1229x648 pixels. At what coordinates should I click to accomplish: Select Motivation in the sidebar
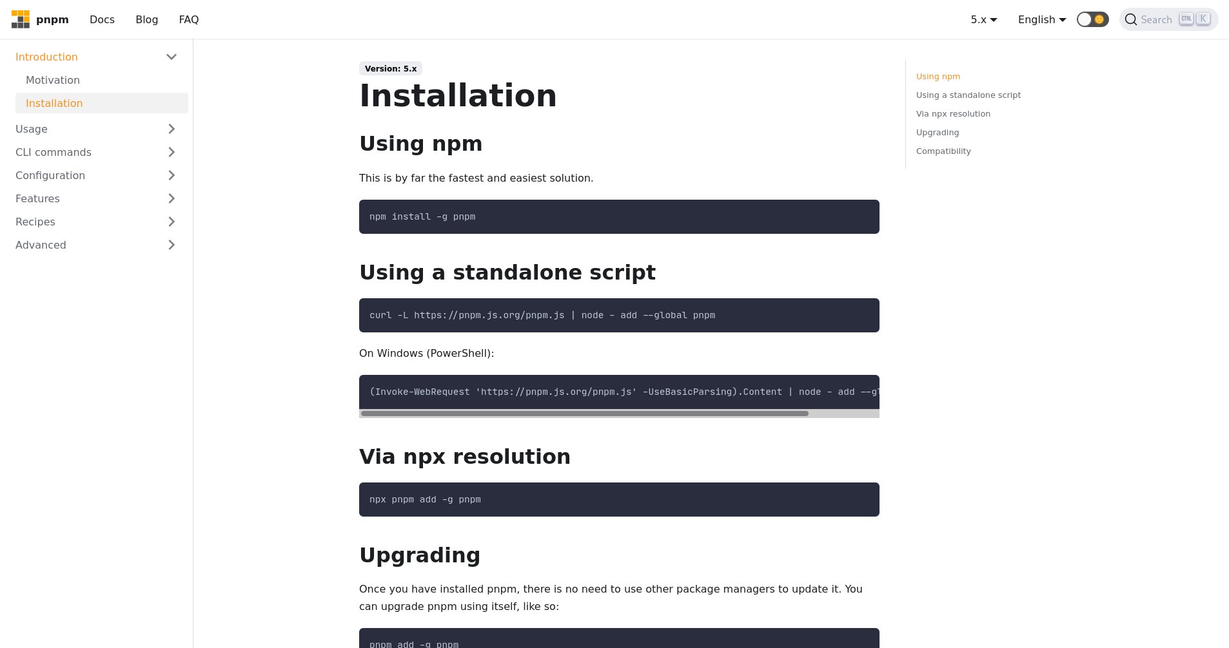tap(53, 80)
